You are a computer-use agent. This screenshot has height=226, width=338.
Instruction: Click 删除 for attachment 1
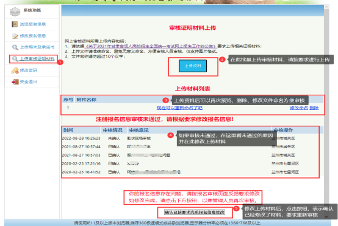coord(314,108)
